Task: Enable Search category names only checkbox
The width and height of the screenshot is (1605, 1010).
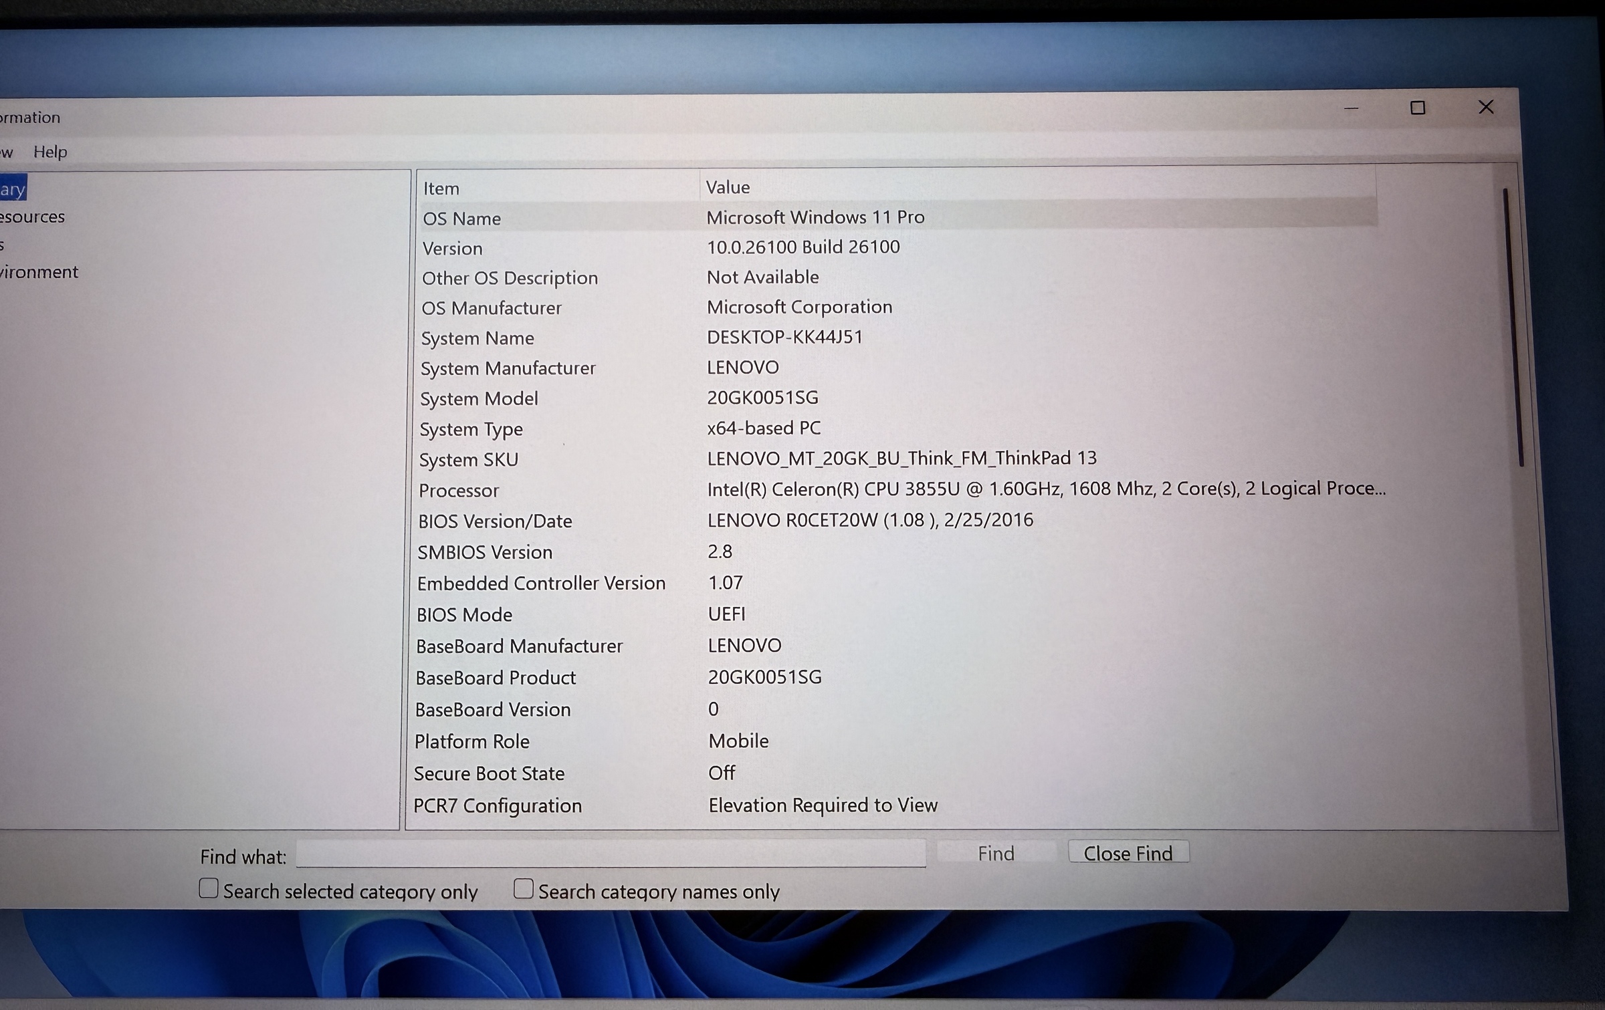Action: (523, 888)
